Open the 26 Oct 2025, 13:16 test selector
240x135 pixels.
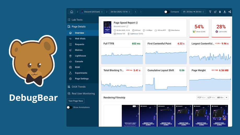click(x=120, y=12)
